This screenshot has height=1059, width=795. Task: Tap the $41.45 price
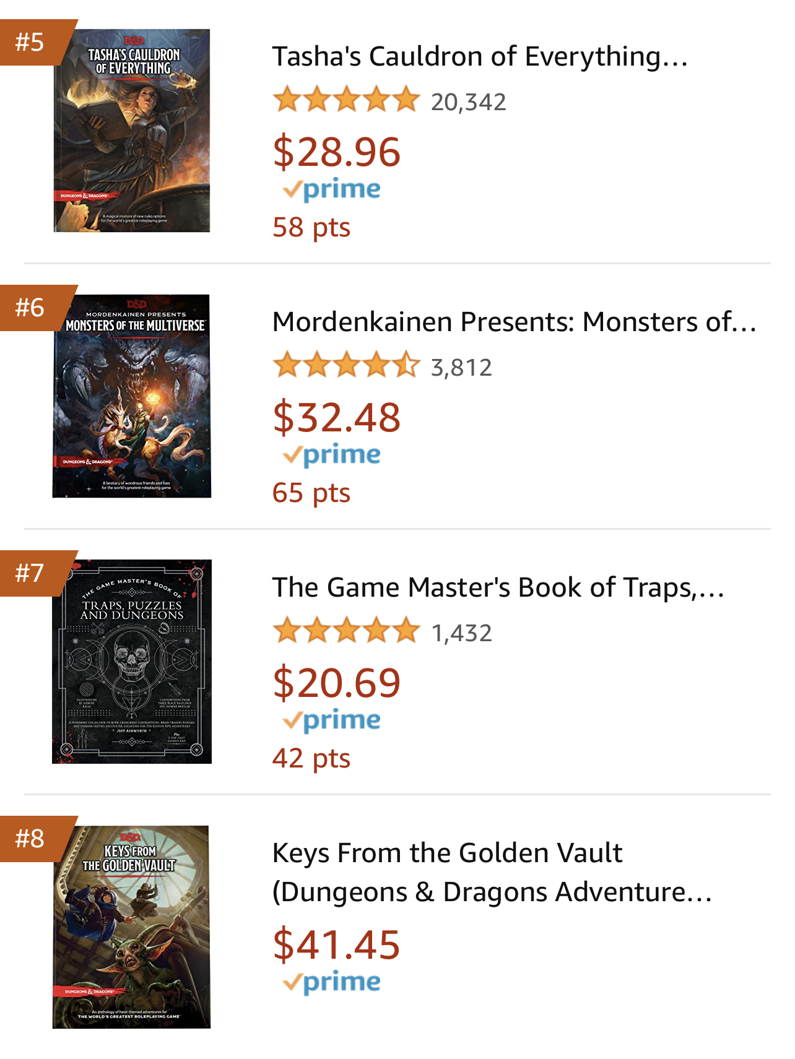(x=337, y=945)
